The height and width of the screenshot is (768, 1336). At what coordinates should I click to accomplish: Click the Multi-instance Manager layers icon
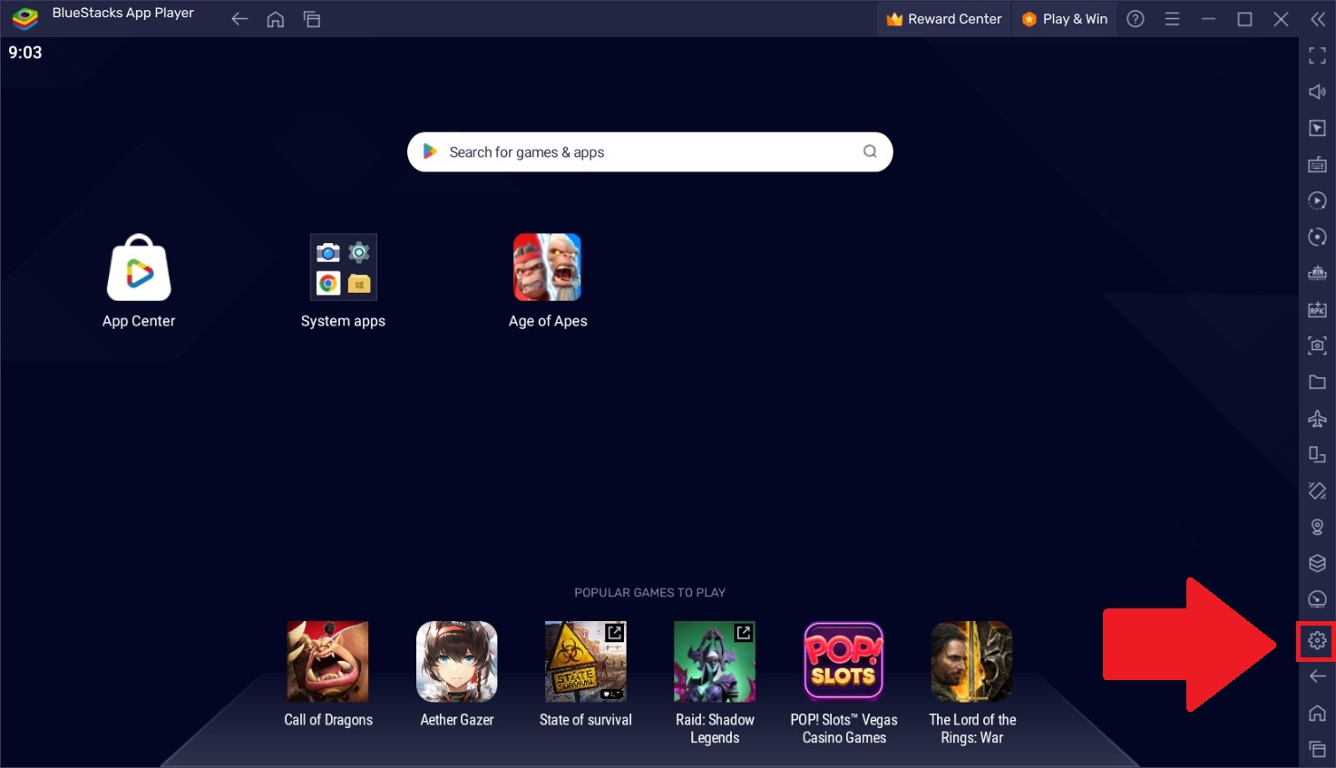click(x=1317, y=563)
